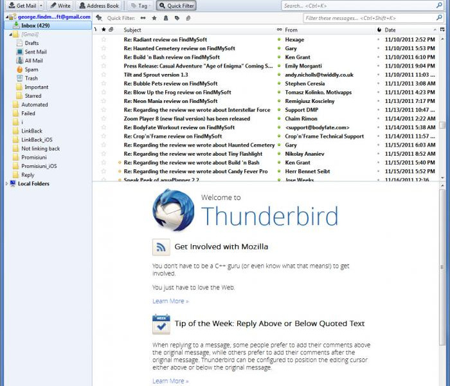Filter messages that have tags
This screenshot has width=450, height=386.
tap(177, 18)
